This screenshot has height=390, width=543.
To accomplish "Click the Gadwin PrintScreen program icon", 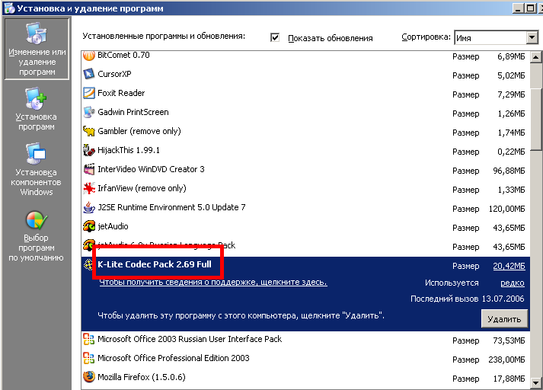I will [x=89, y=112].
